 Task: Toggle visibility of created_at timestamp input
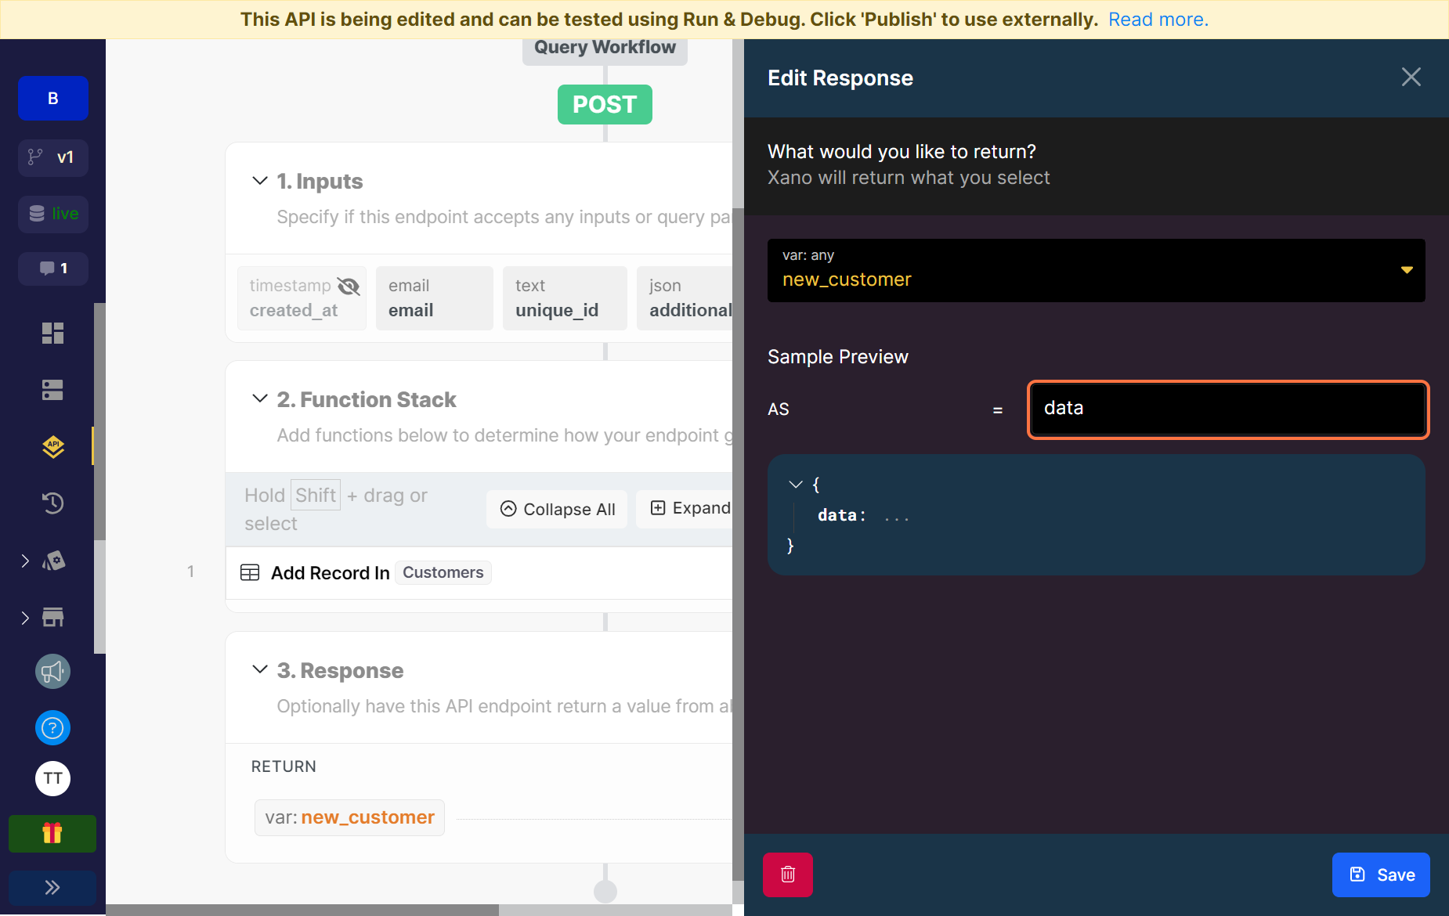[x=349, y=286]
